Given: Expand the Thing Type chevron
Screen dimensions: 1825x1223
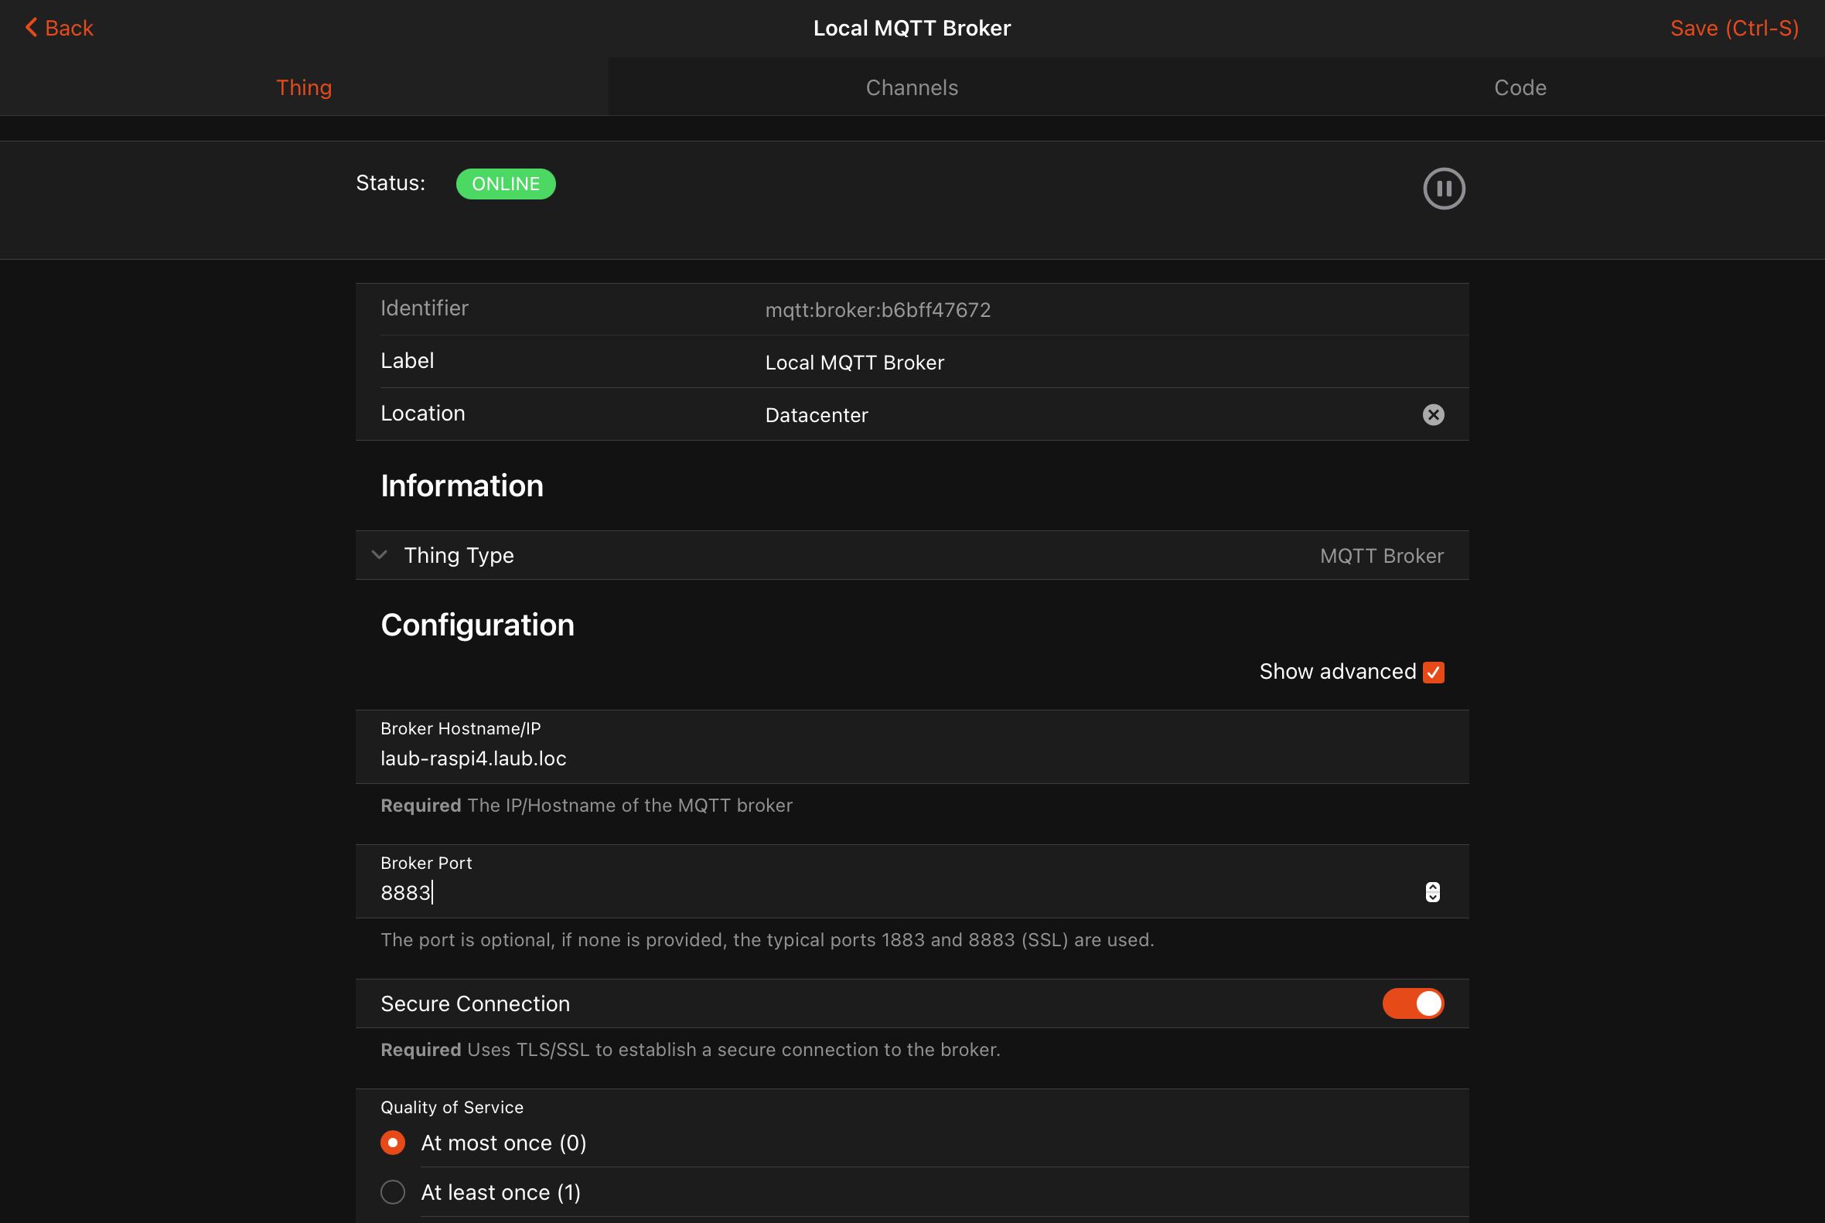Looking at the screenshot, I should click(379, 555).
